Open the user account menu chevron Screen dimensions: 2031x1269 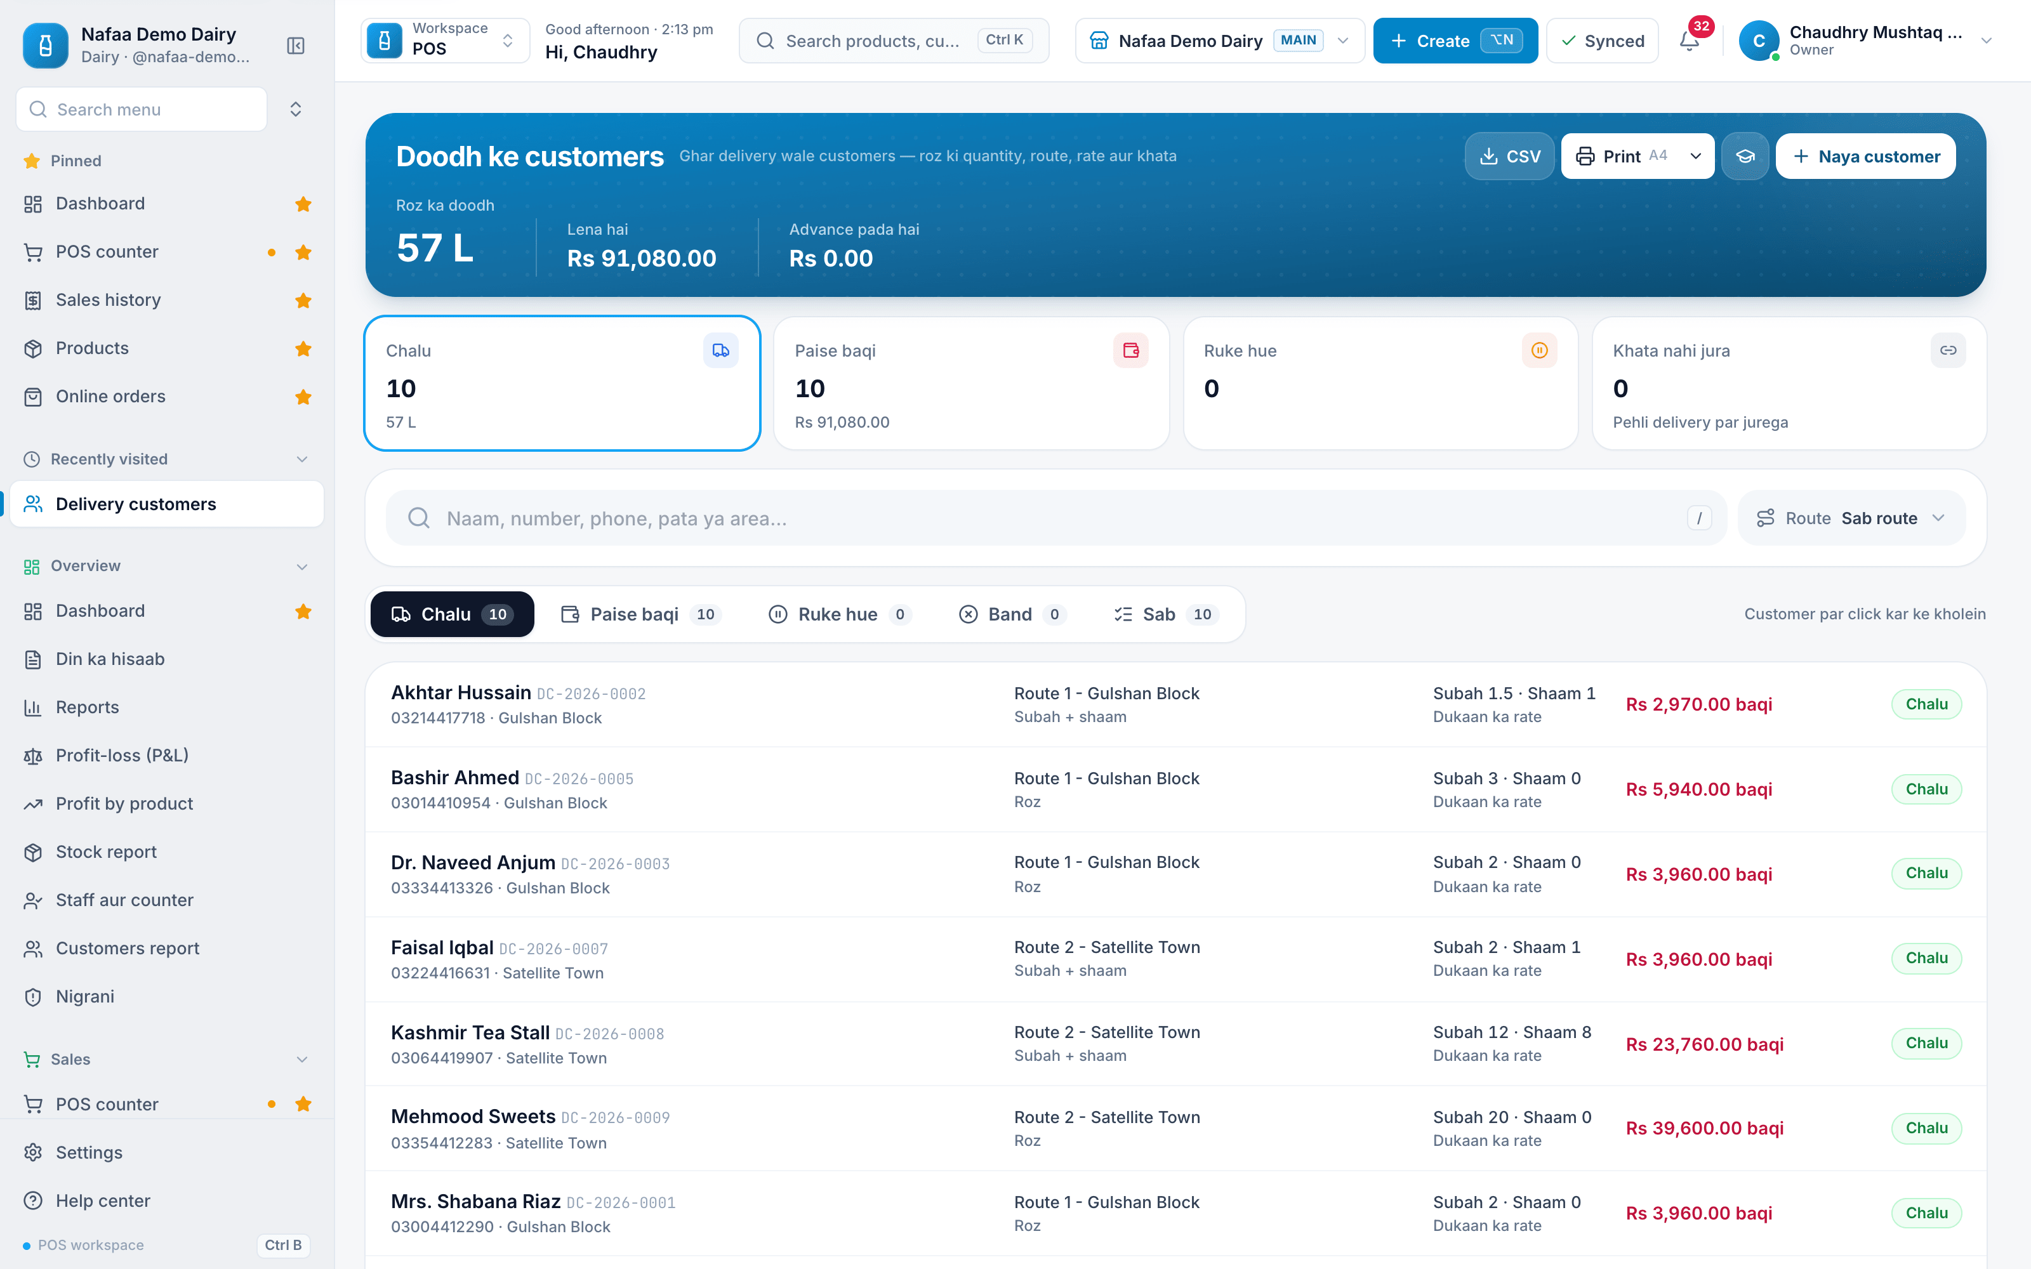[x=1987, y=40]
